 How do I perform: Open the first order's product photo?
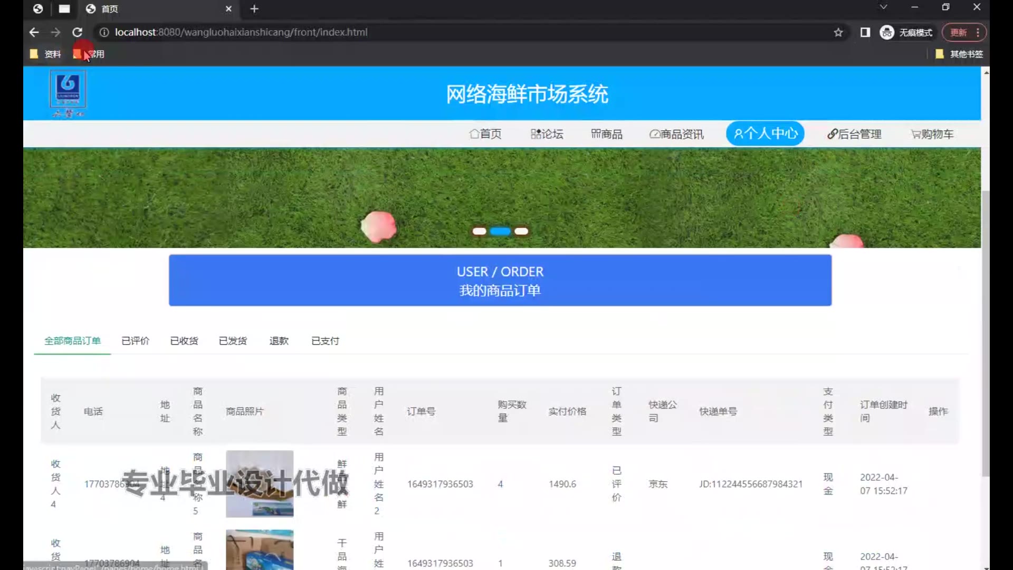[x=260, y=483]
